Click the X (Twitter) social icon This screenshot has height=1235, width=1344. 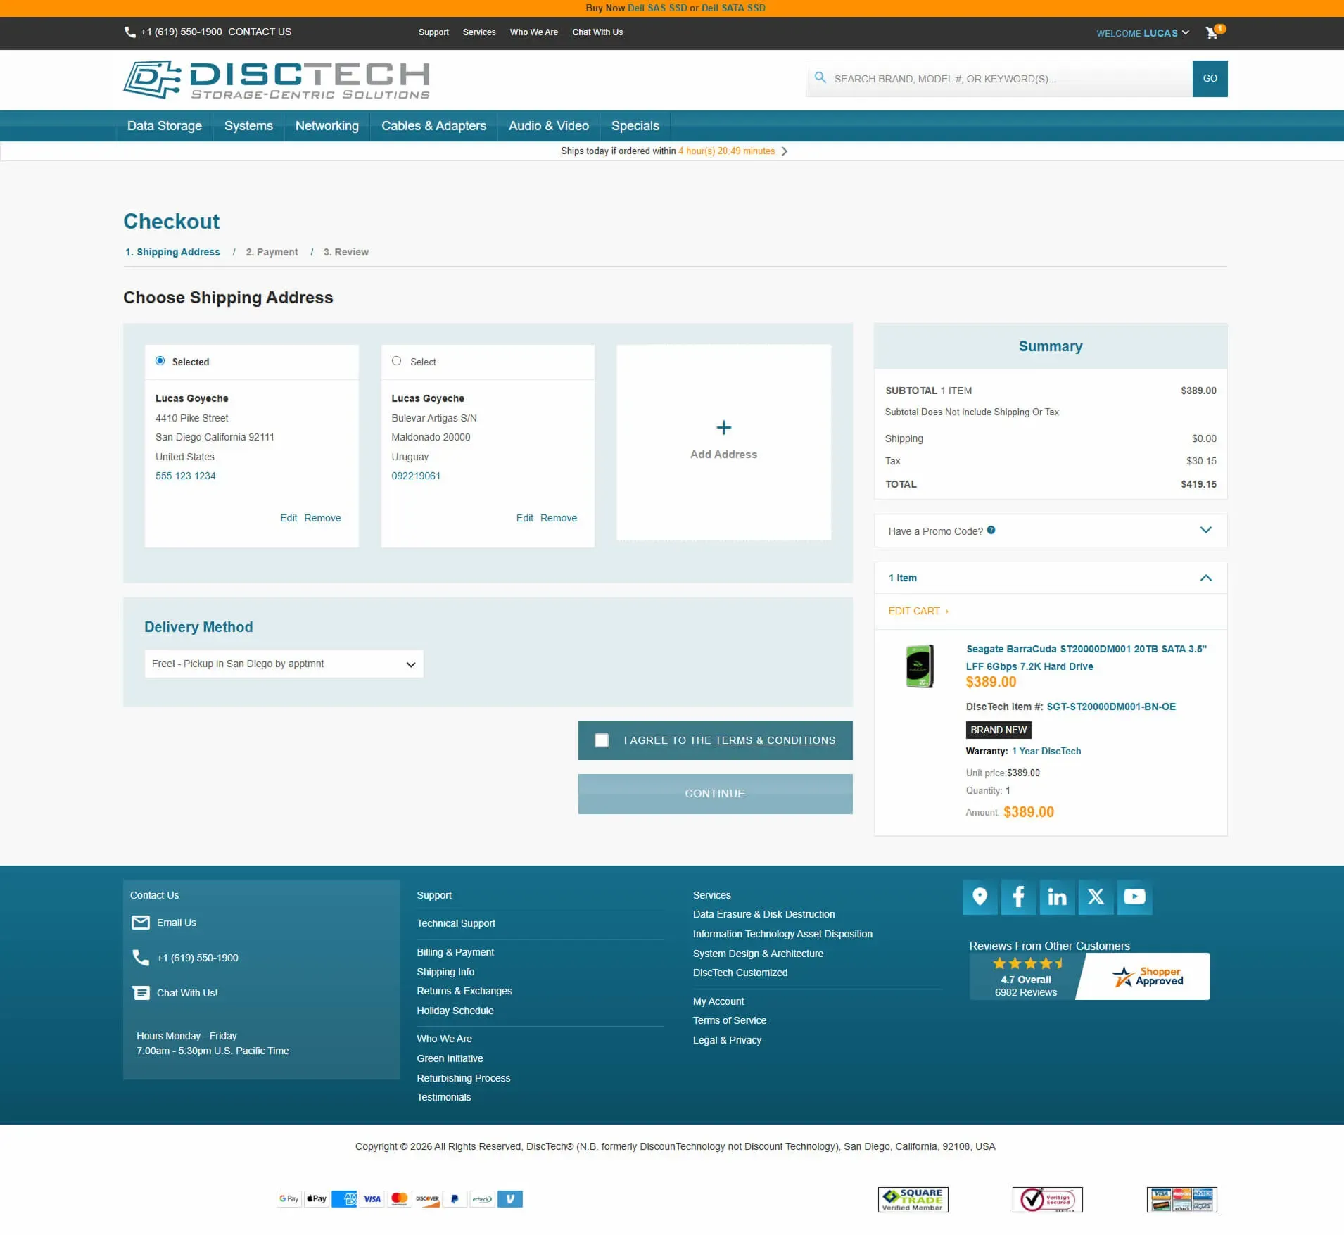pos(1095,897)
